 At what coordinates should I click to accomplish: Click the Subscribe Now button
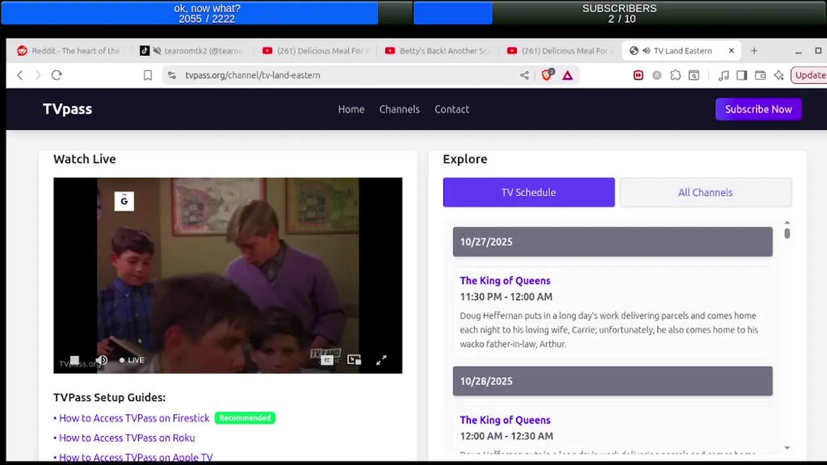[759, 109]
